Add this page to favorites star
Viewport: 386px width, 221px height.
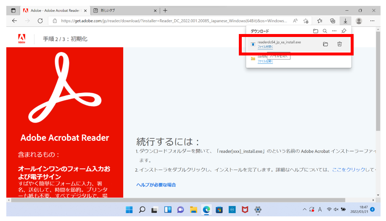pos(306,21)
